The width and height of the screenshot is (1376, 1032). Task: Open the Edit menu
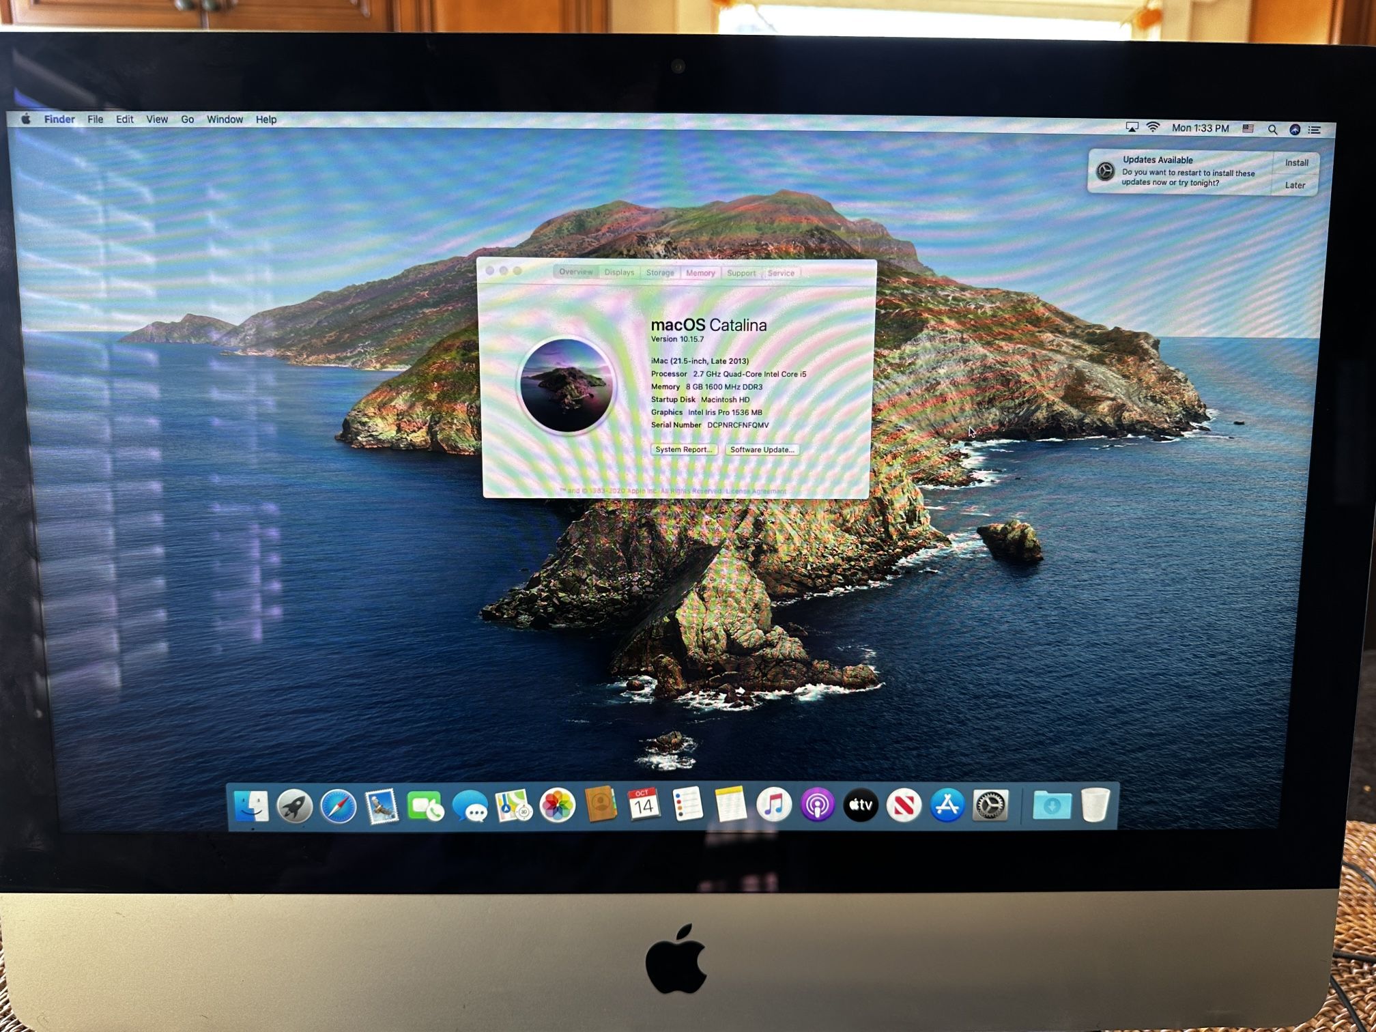(x=125, y=119)
